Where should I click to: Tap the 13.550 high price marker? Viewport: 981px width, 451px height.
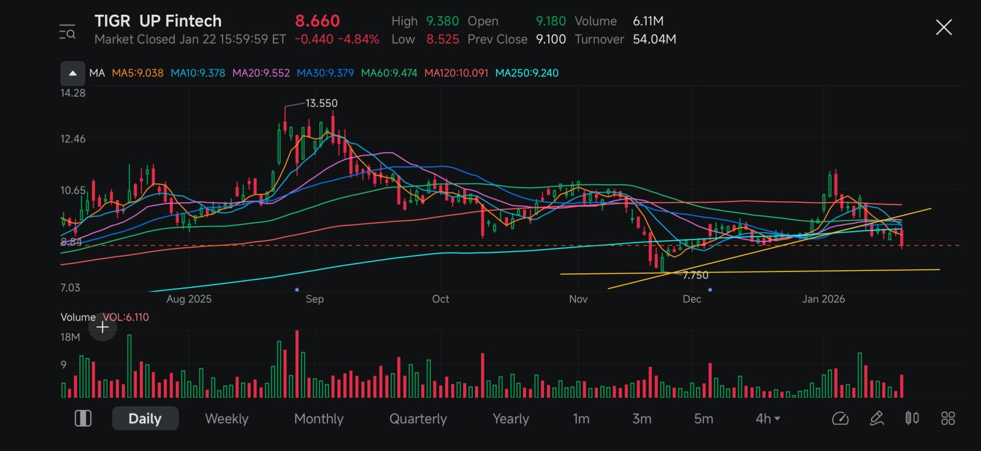[321, 103]
